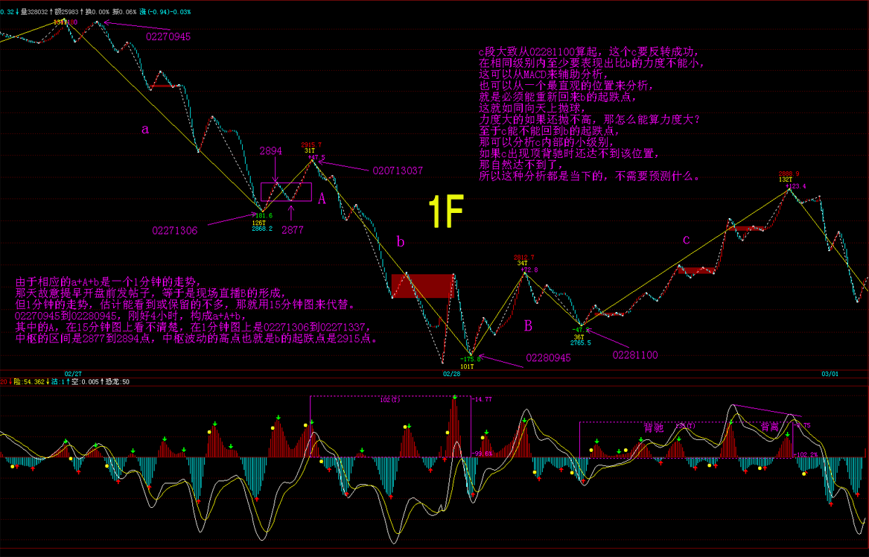Select the magenta lowercase c wave label
This screenshot has height=557, width=869.
[687, 239]
